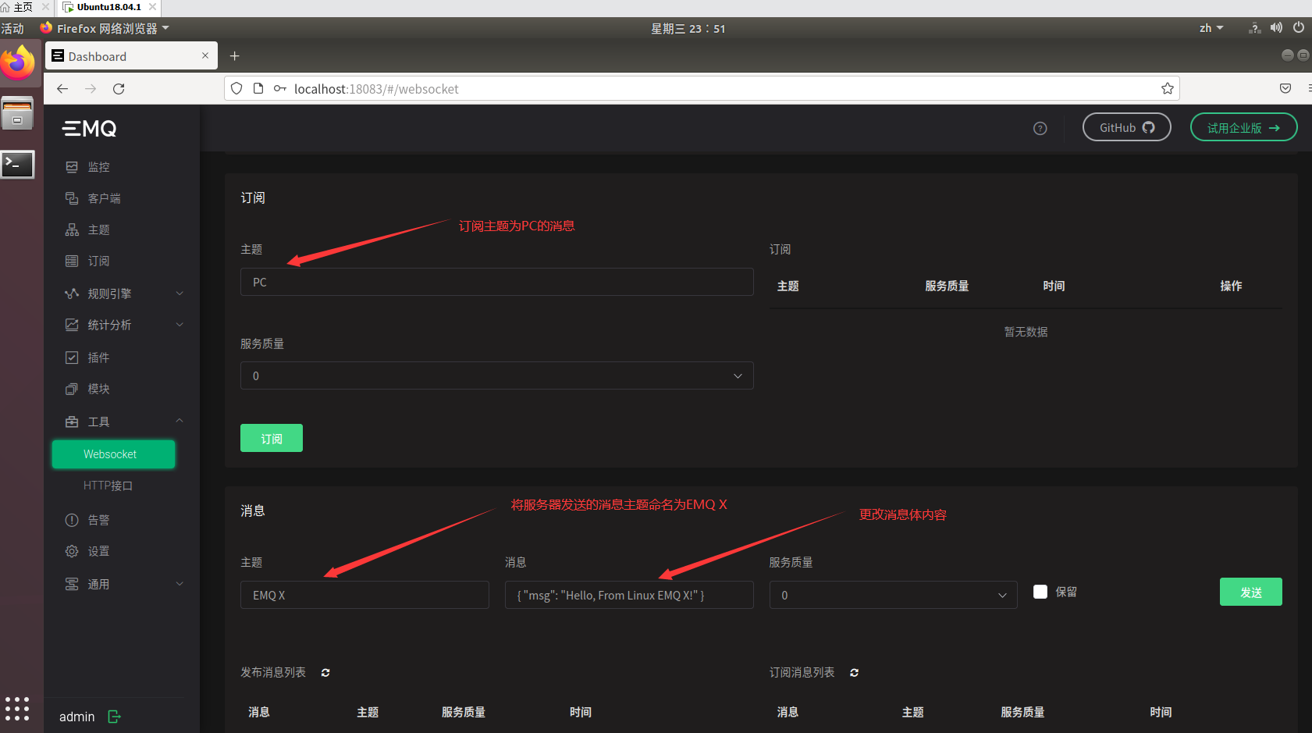
Task: Expand the 统计分析 statistics section
Action: click(x=72, y=325)
